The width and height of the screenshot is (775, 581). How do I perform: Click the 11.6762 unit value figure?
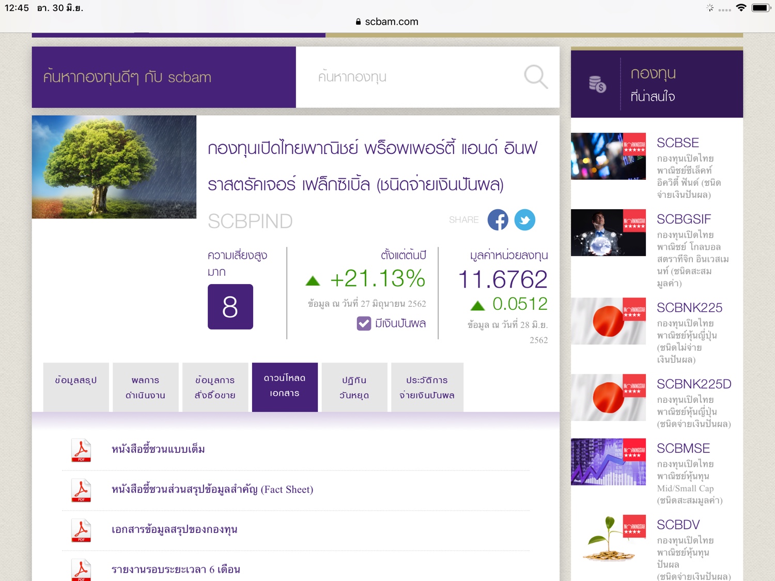click(503, 280)
